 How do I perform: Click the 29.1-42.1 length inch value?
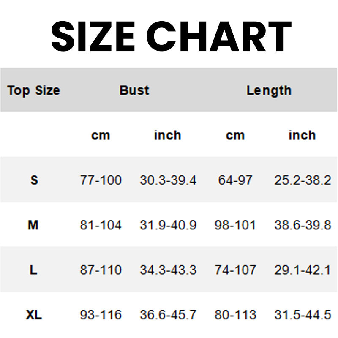(302, 270)
